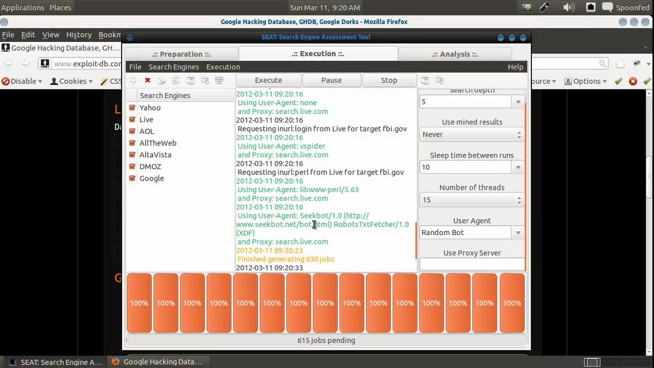Screen dimensions: 654x368
Task: Uncheck the Live search engine
Action: tap(132, 120)
